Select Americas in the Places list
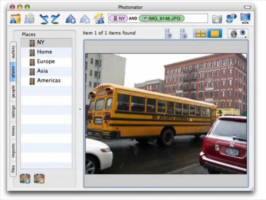 pyautogui.click(x=46, y=81)
